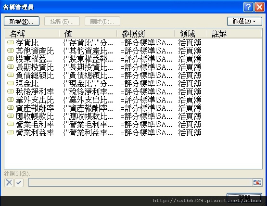Select the 存貨比 name icon
This screenshot has height=206, width=267.
10,42
